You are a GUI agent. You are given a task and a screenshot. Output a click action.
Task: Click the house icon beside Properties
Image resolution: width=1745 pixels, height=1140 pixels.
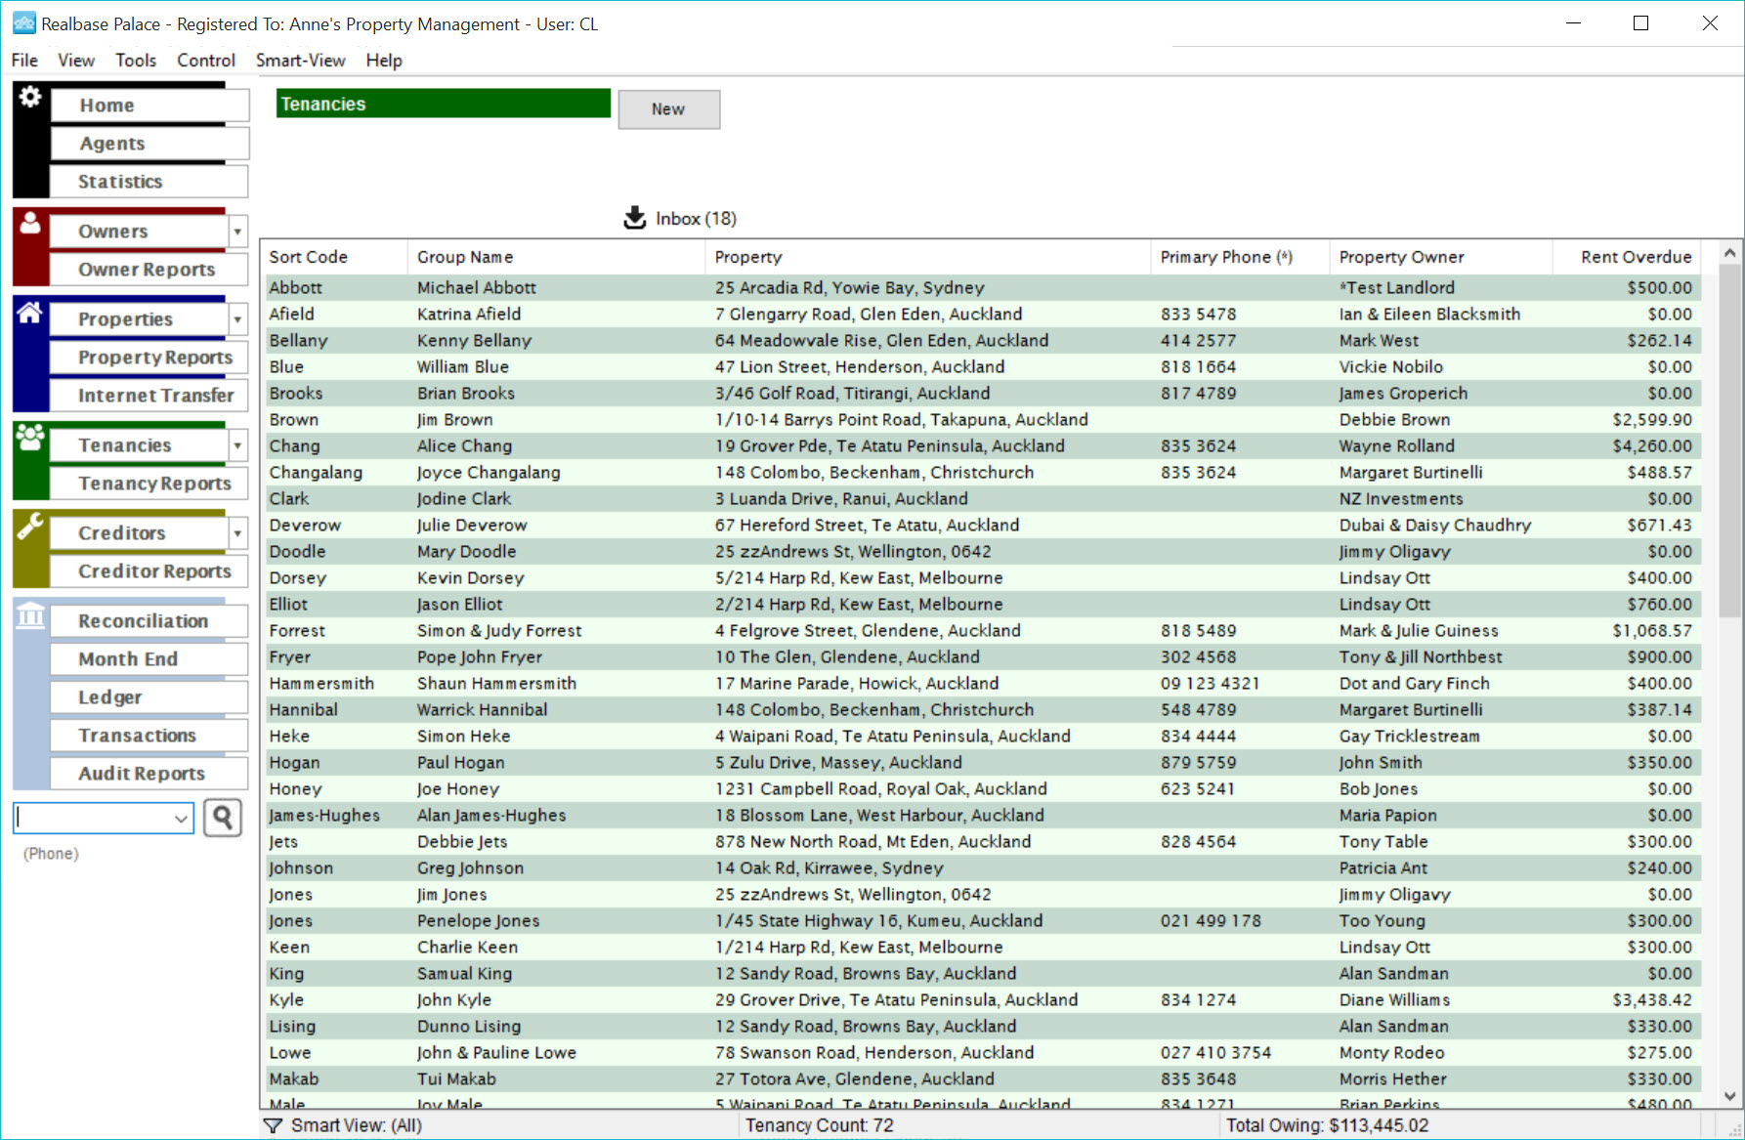(x=30, y=312)
